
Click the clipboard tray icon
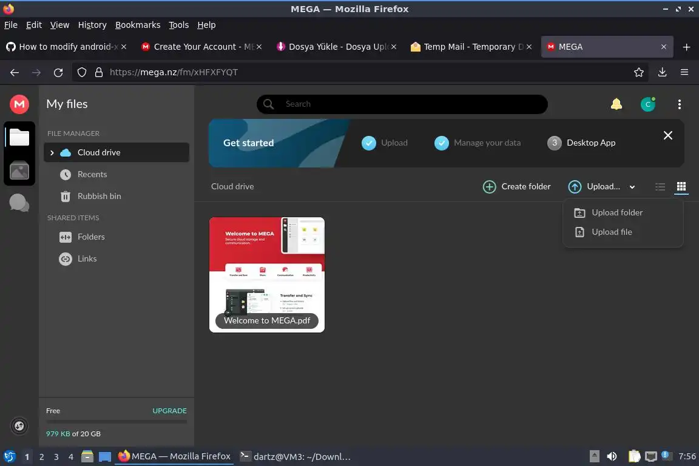click(x=634, y=456)
